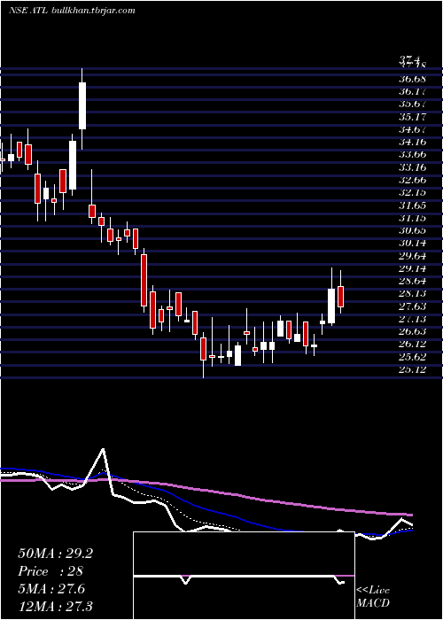
Task: Click the Price : 28 readout
Action: click(51, 571)
